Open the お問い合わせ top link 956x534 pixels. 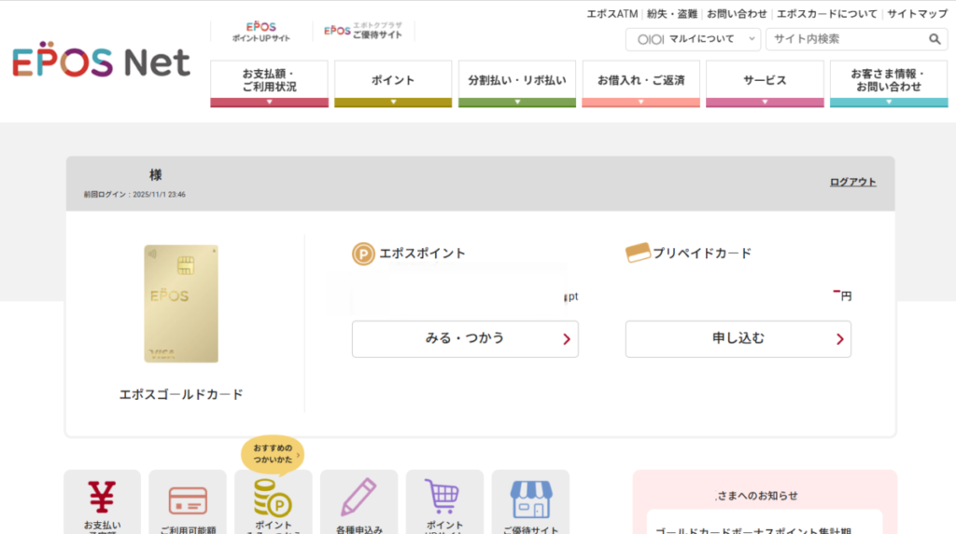coord(737,13)
